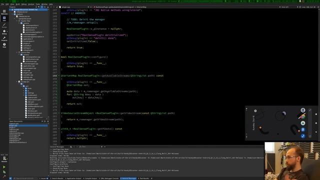The height and width of the screenshot is (180, 320).
Task: Open the Help mode
Action: click(4, 45)
